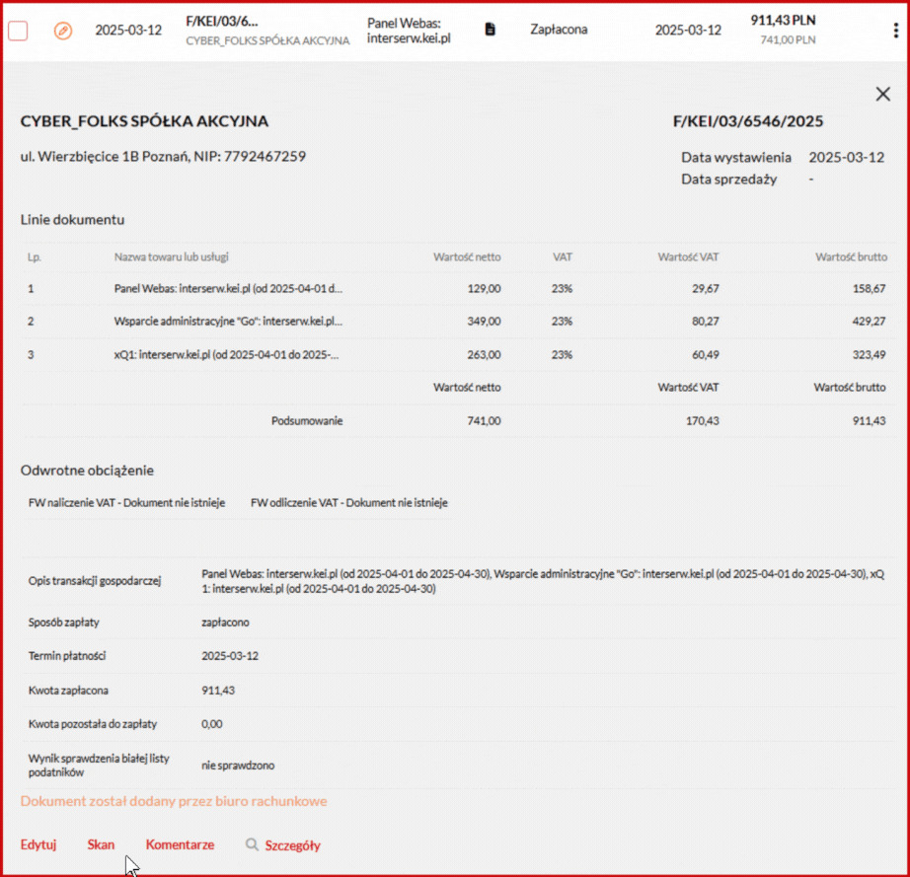Open the document file icon
Screen dimensions: 910x877
pos(490,29)
